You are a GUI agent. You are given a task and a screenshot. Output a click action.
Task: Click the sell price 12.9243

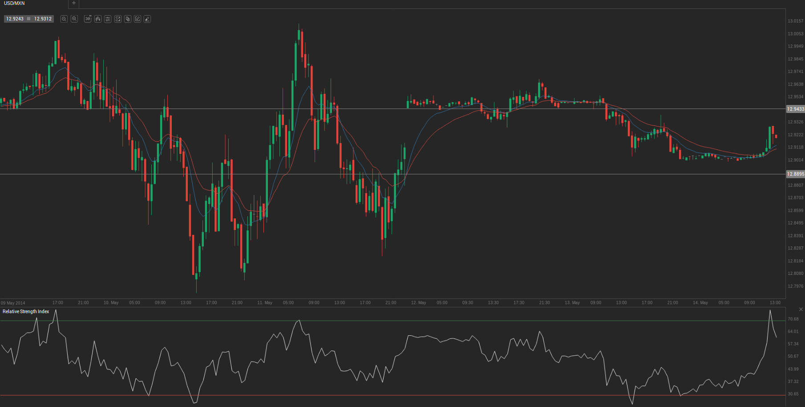pos(15,19)
